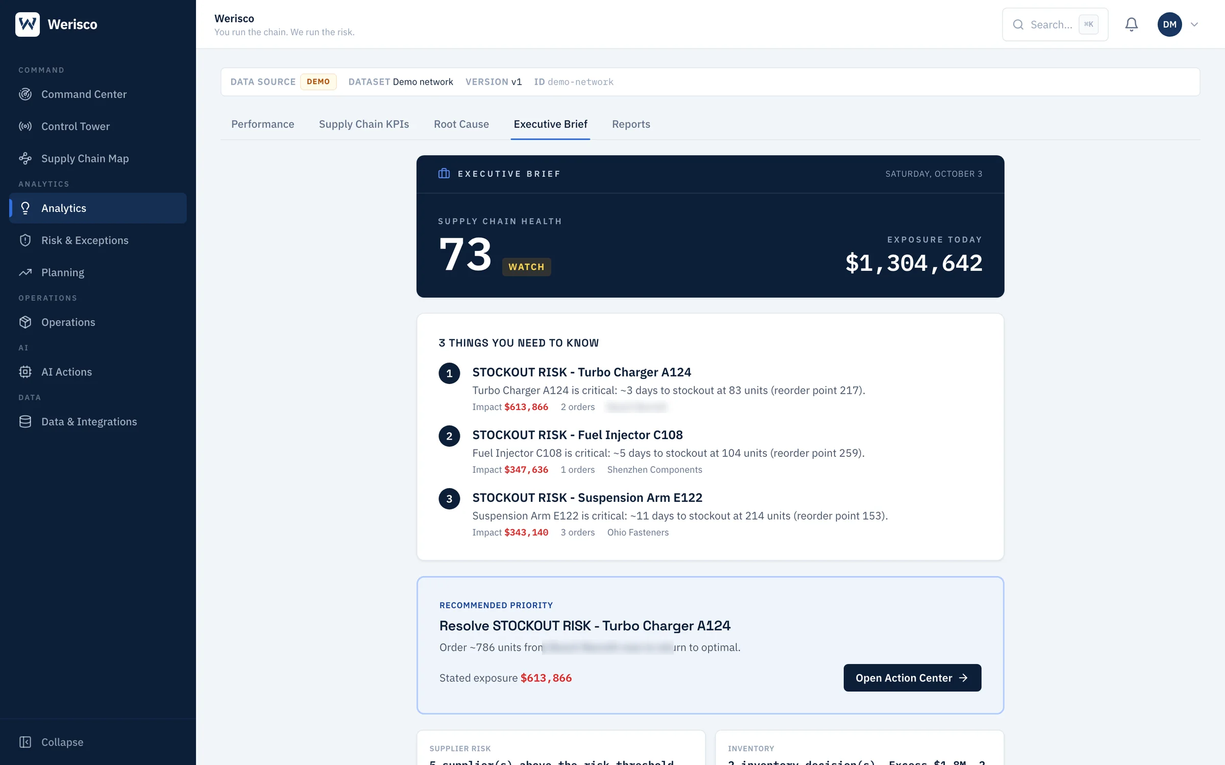Expand the user account chevron
This screenshot has height=765, width=1225.
point(1194,24)
